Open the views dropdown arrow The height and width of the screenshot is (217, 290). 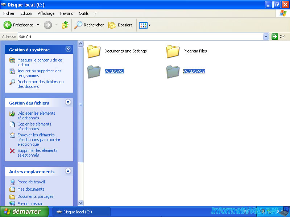pyautogui.click(x=149, y=25)
